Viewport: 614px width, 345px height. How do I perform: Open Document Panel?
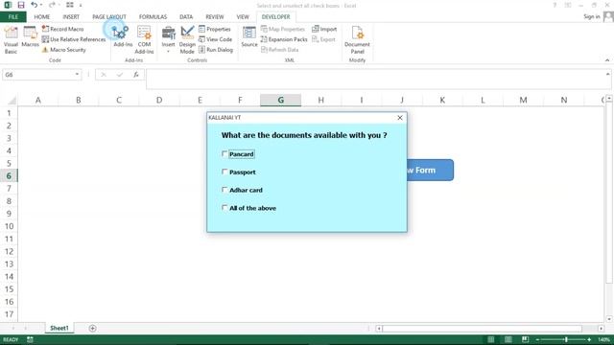357,40
